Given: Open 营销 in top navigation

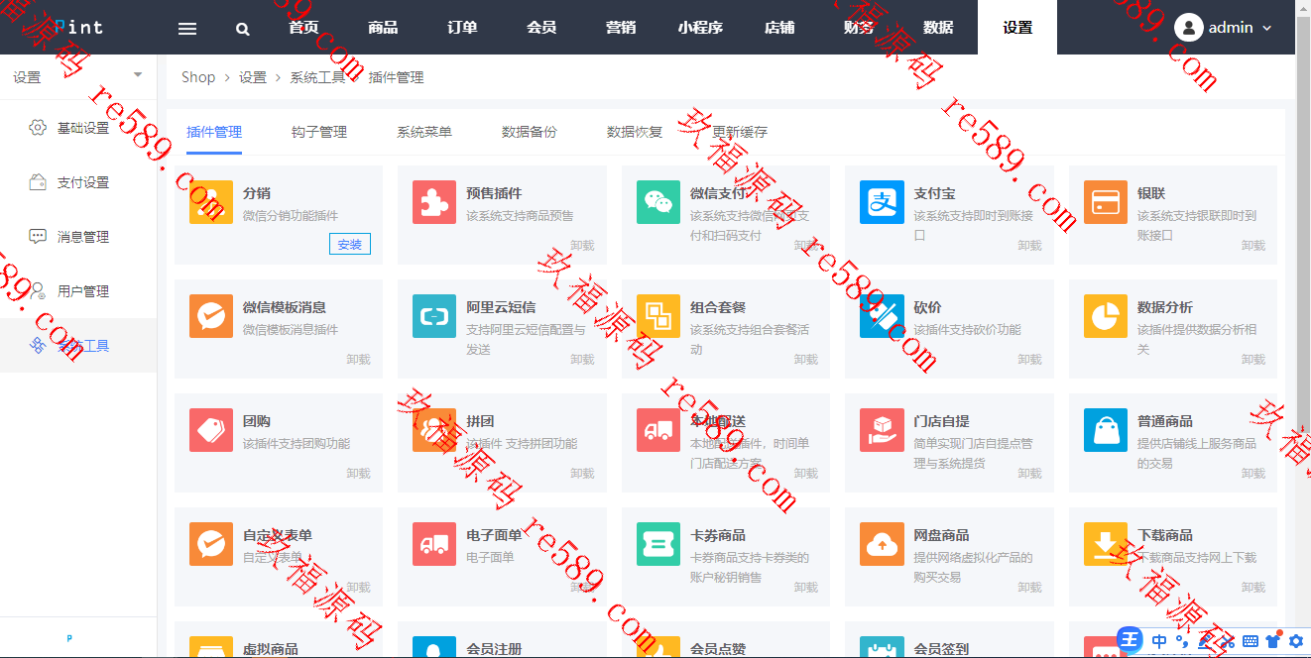Looking at the screenshot, I should pos(621,28).
